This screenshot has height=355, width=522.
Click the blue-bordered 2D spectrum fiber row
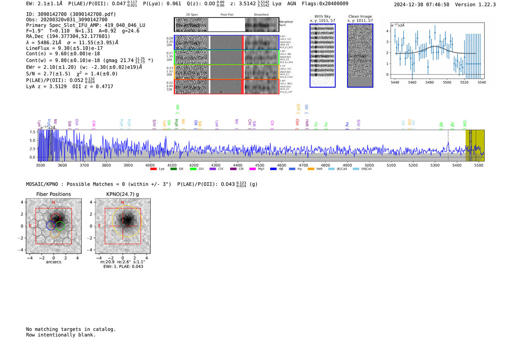click(x=226, y=42)
